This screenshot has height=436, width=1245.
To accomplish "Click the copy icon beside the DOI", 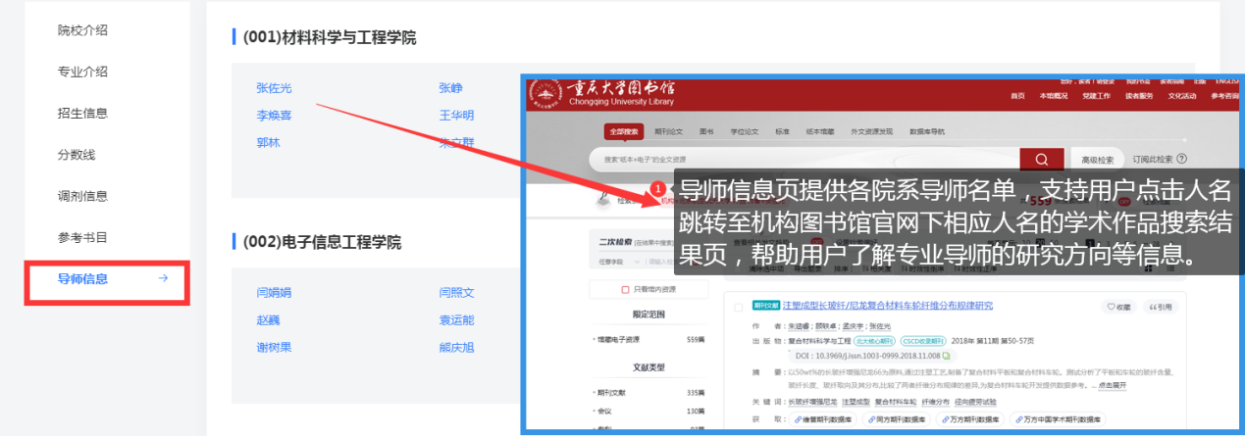I will 946,356.
